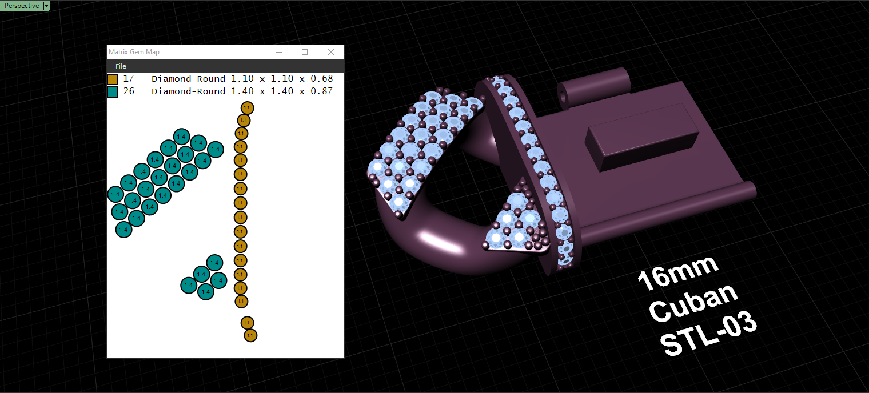
Task: Click the rightmost teal 1.4 gem in large cluster
Action: pos(215,150)
